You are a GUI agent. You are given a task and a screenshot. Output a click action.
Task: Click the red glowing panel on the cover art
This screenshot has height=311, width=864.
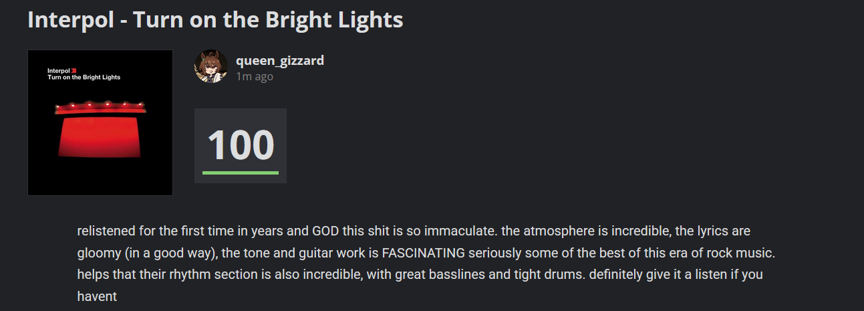coord(100,137)
